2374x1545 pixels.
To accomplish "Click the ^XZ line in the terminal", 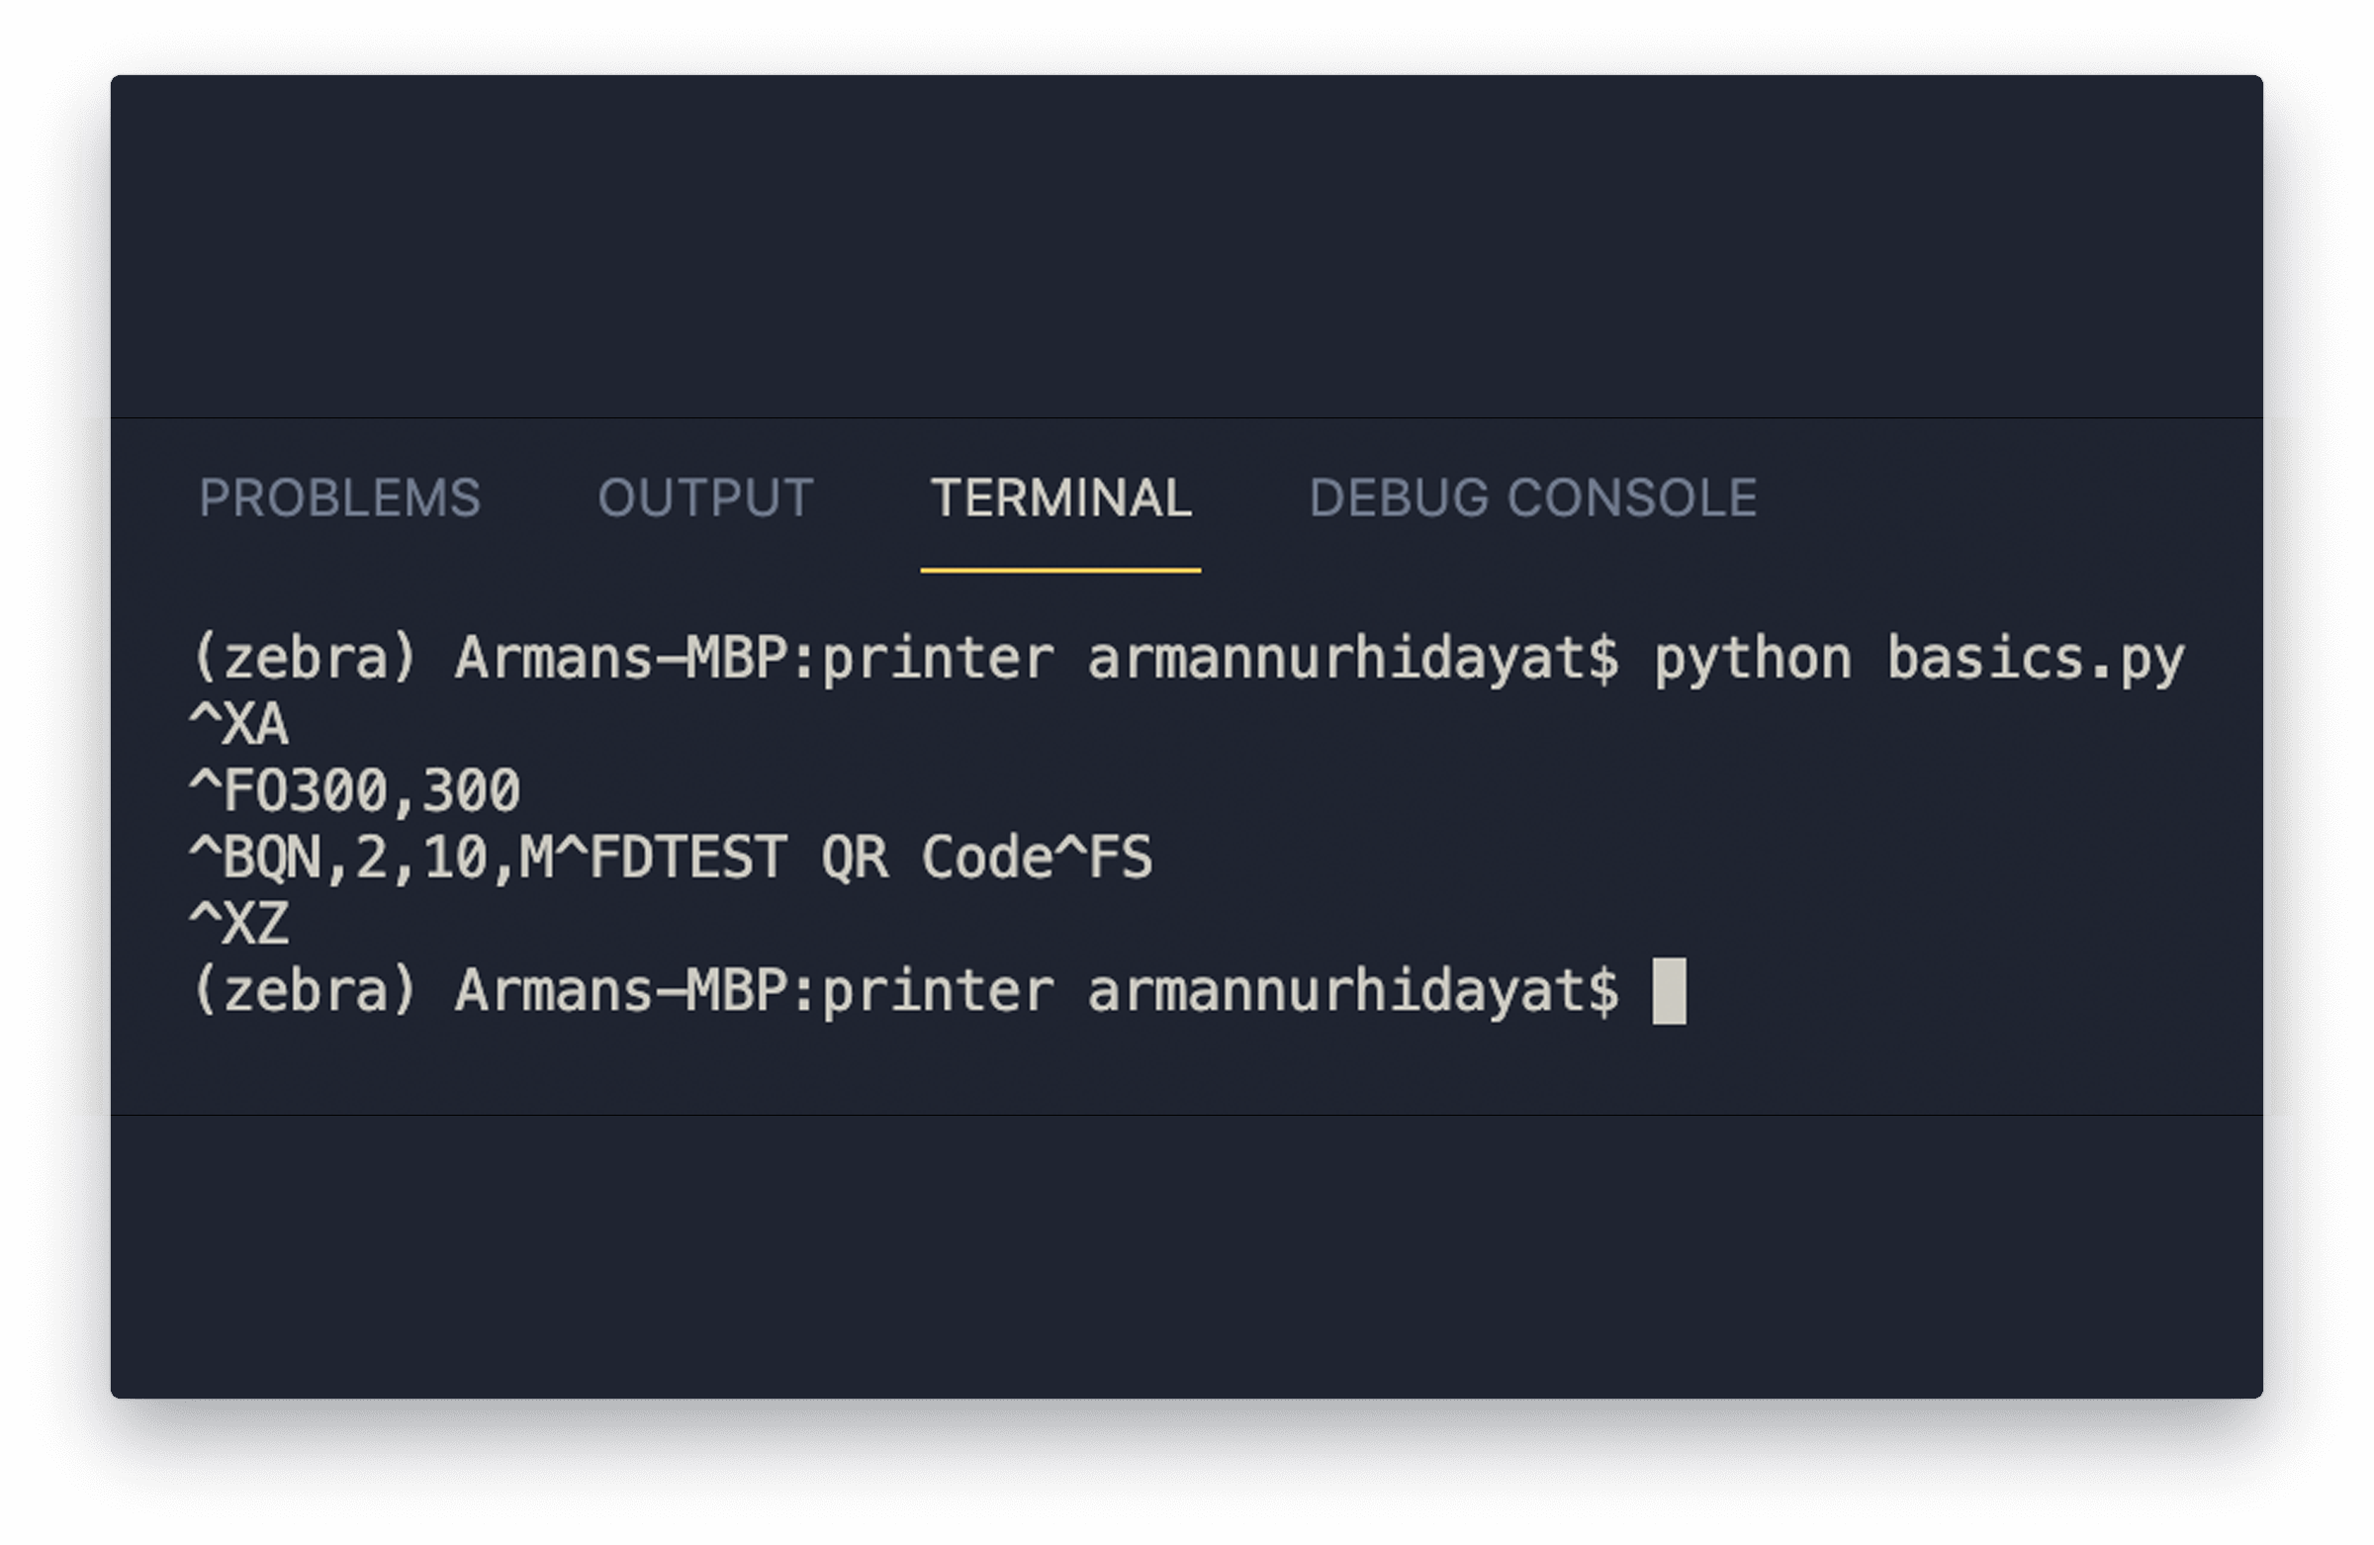I will tap(239, 924).
